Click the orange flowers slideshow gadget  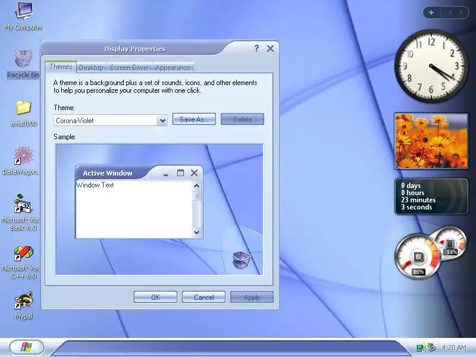click(x=431, y=141)
